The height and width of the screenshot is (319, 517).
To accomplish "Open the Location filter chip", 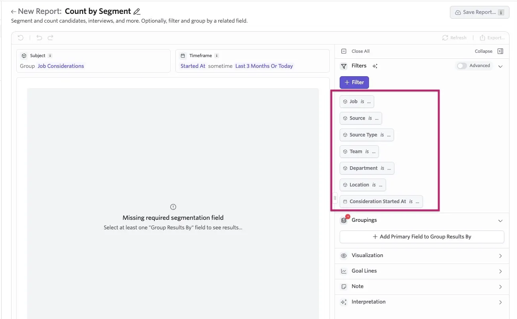I will (x=363, y=185).
